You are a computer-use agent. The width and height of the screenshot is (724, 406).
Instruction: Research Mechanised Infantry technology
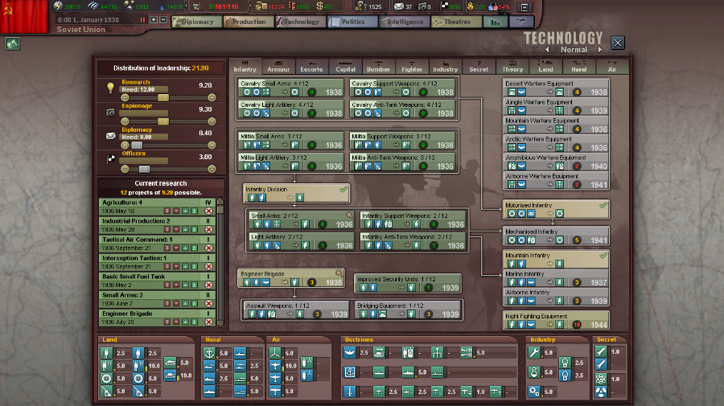tap(556, 236)
